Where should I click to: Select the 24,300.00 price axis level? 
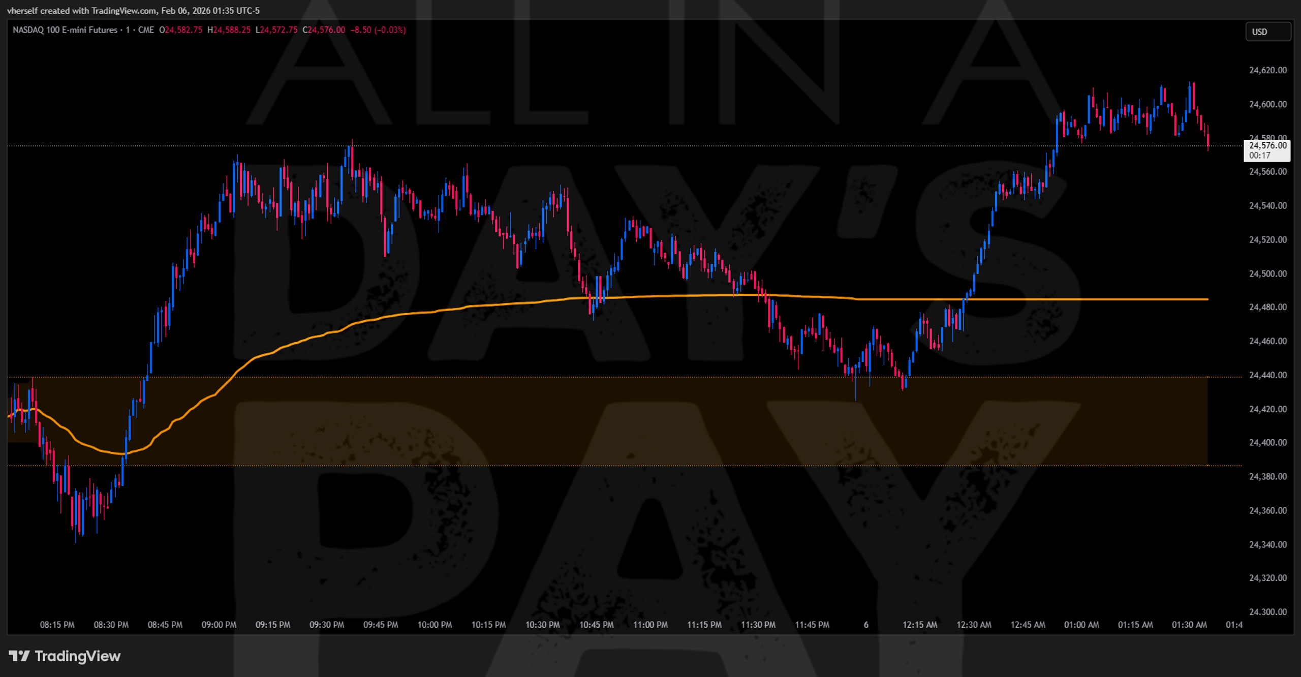tap(1268, 612)
